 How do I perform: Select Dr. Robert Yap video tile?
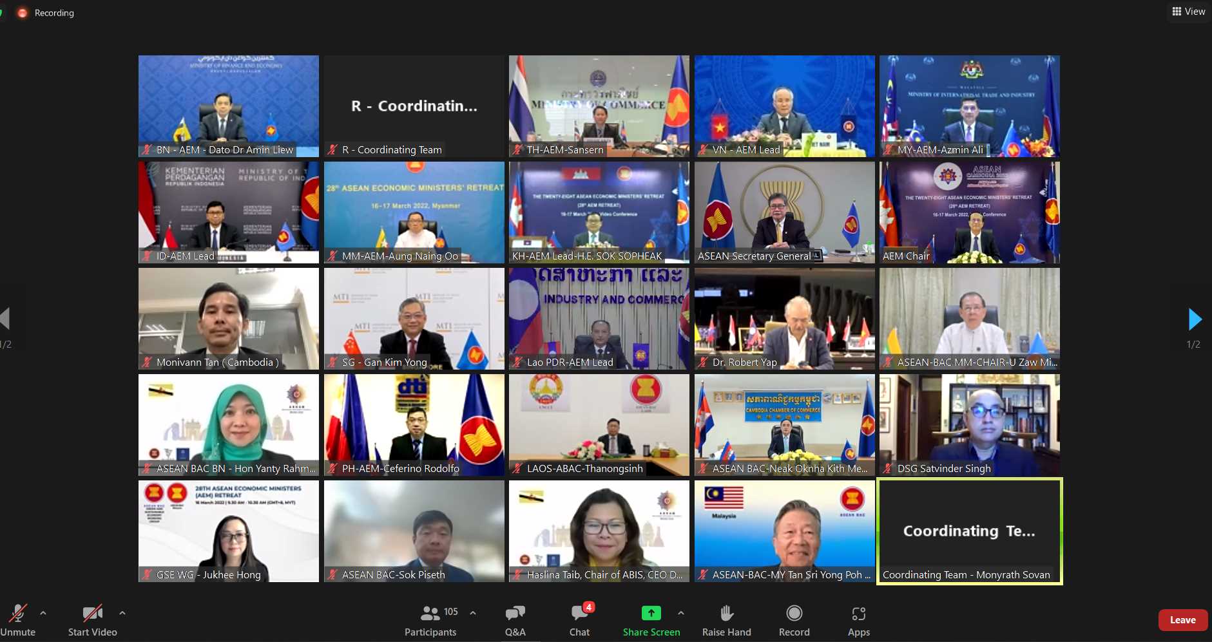coord(785,319)
